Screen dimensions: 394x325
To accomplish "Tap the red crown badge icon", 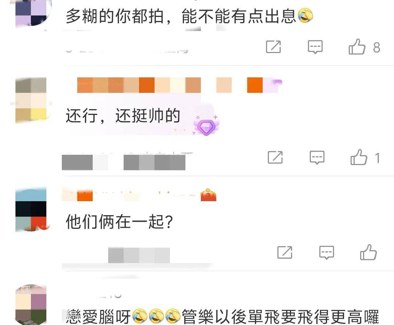I will (x=208, y=195).
